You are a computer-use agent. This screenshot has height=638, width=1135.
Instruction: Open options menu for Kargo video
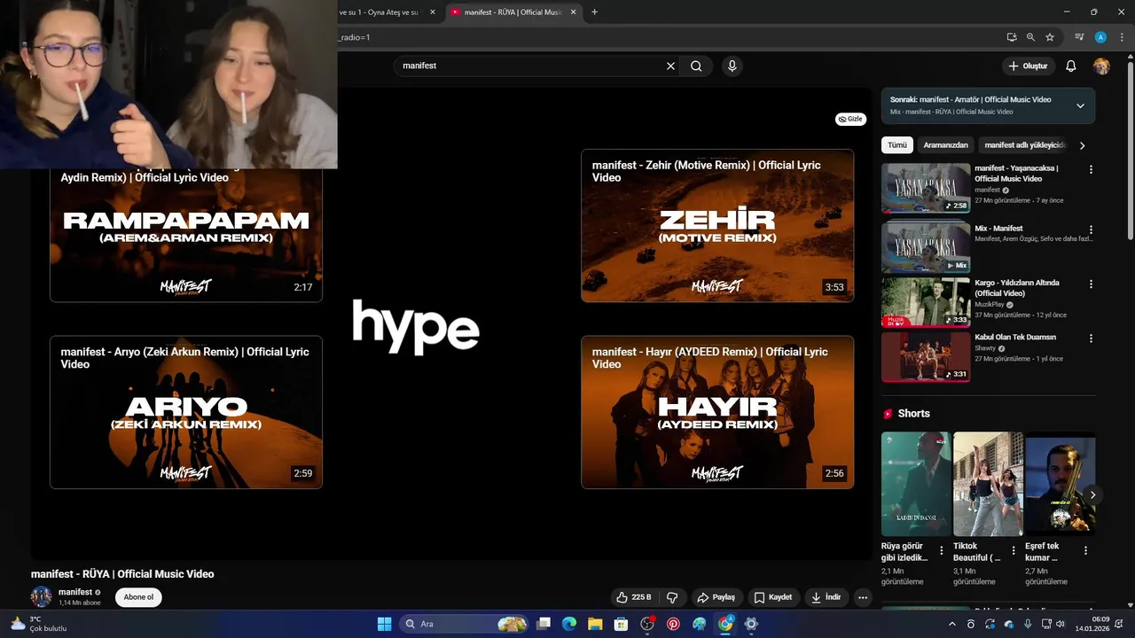[1091, 284]
